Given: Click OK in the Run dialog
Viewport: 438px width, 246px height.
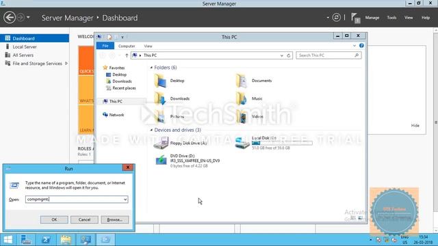Looking at the screenshot, I should [54, 219].
